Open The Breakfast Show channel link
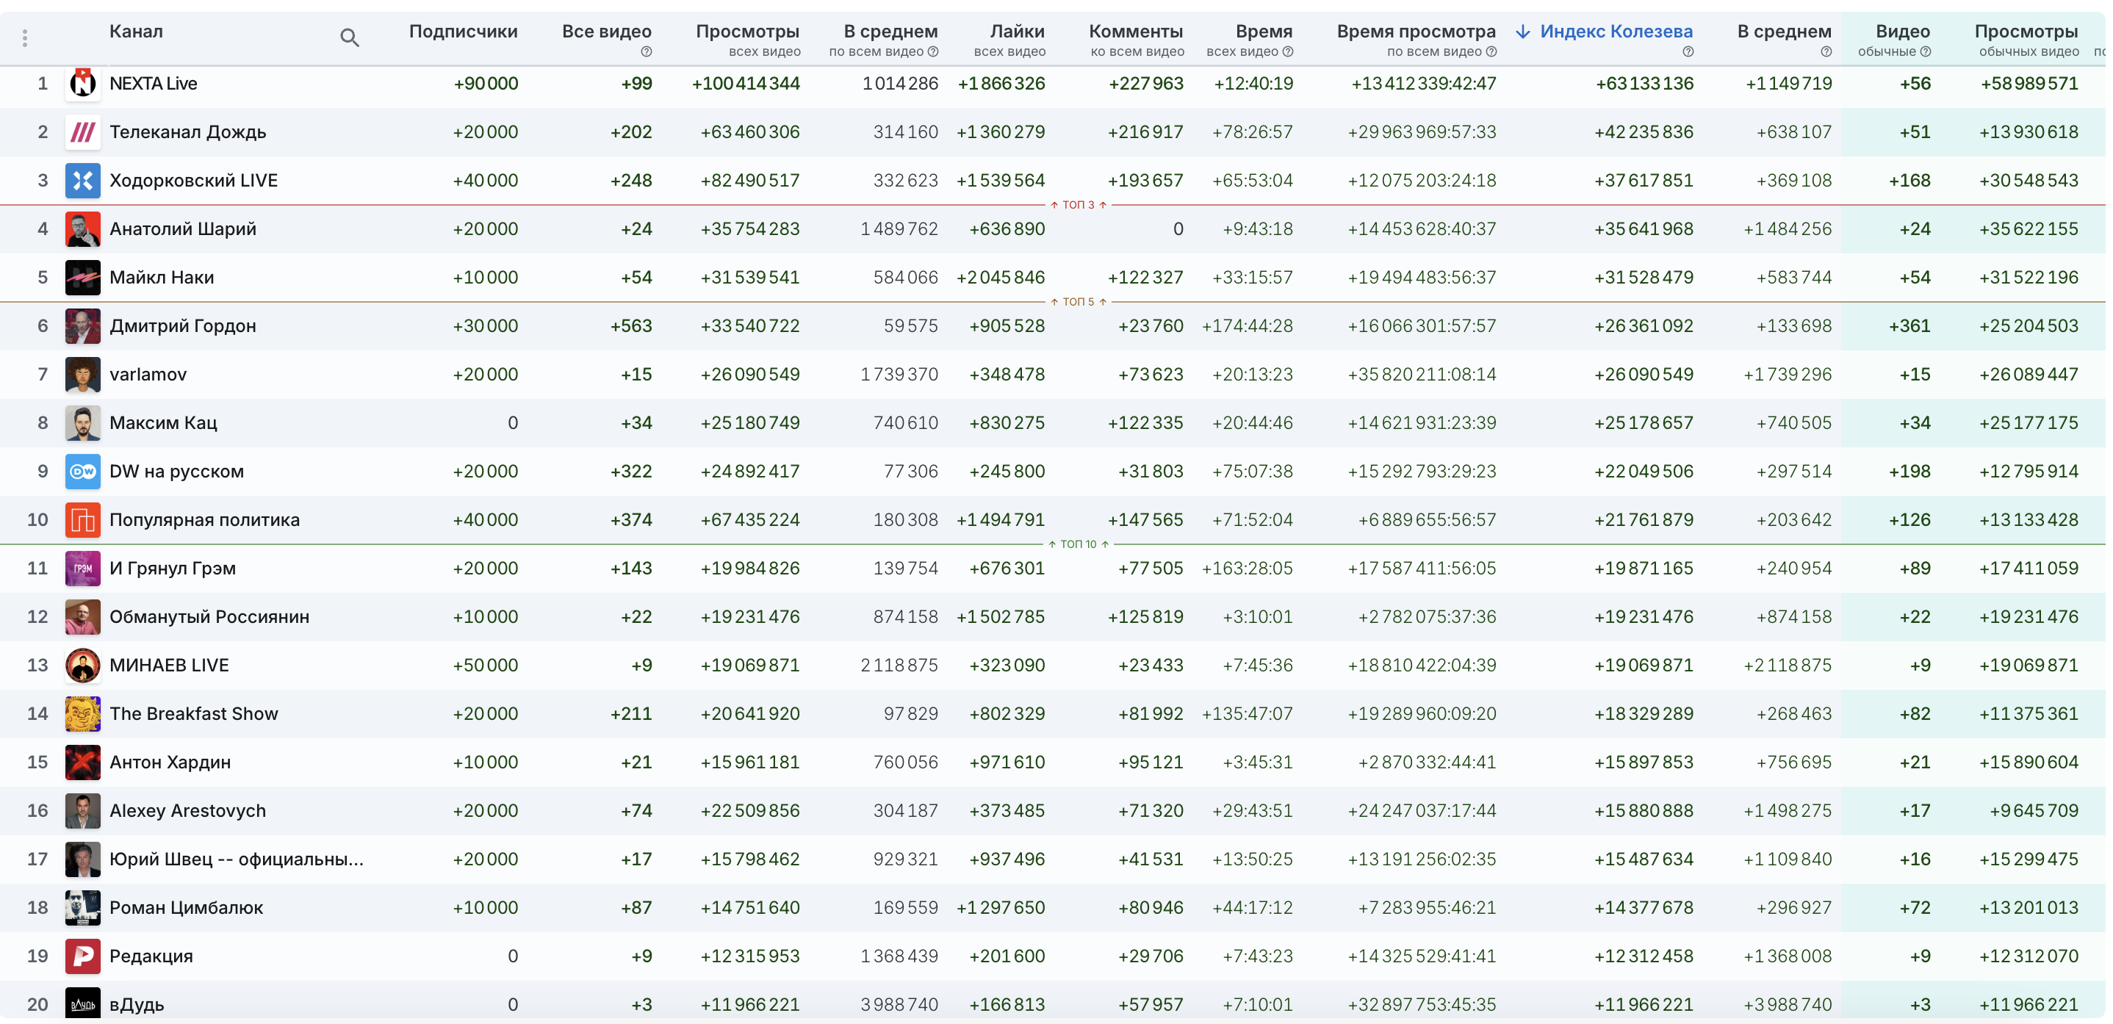Viewport: 2113px width, 1024px height. (x=193, y=713)
